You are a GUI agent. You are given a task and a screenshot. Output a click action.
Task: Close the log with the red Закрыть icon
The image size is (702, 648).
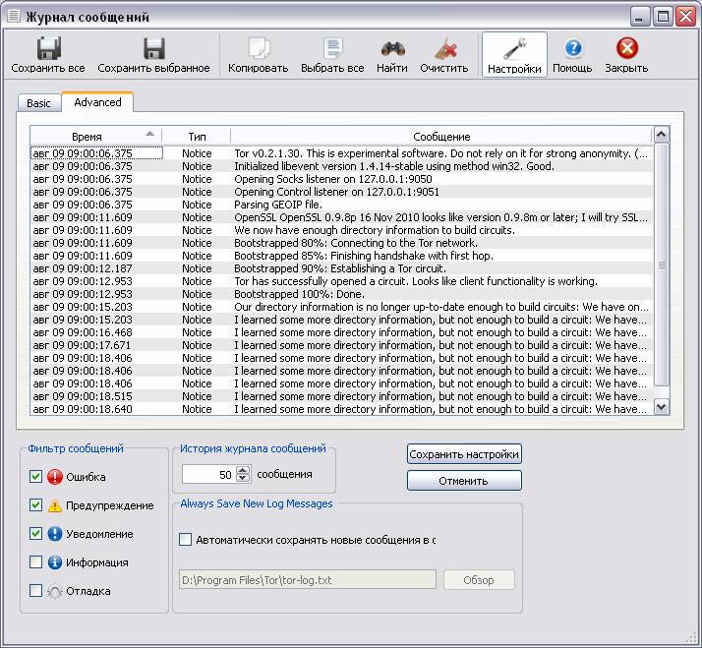point(626,48)
